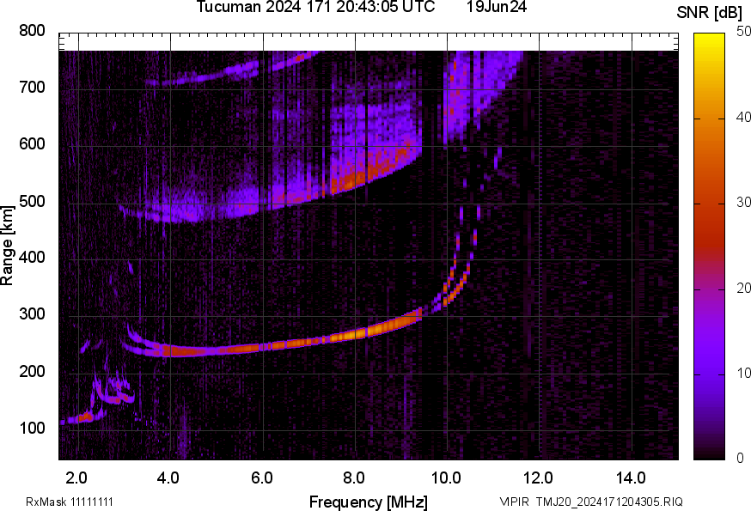
Task: Click the frequency axis value 14.0
Action: coord(631,478)
